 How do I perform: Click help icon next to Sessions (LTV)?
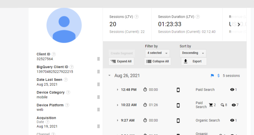[136, 17]
